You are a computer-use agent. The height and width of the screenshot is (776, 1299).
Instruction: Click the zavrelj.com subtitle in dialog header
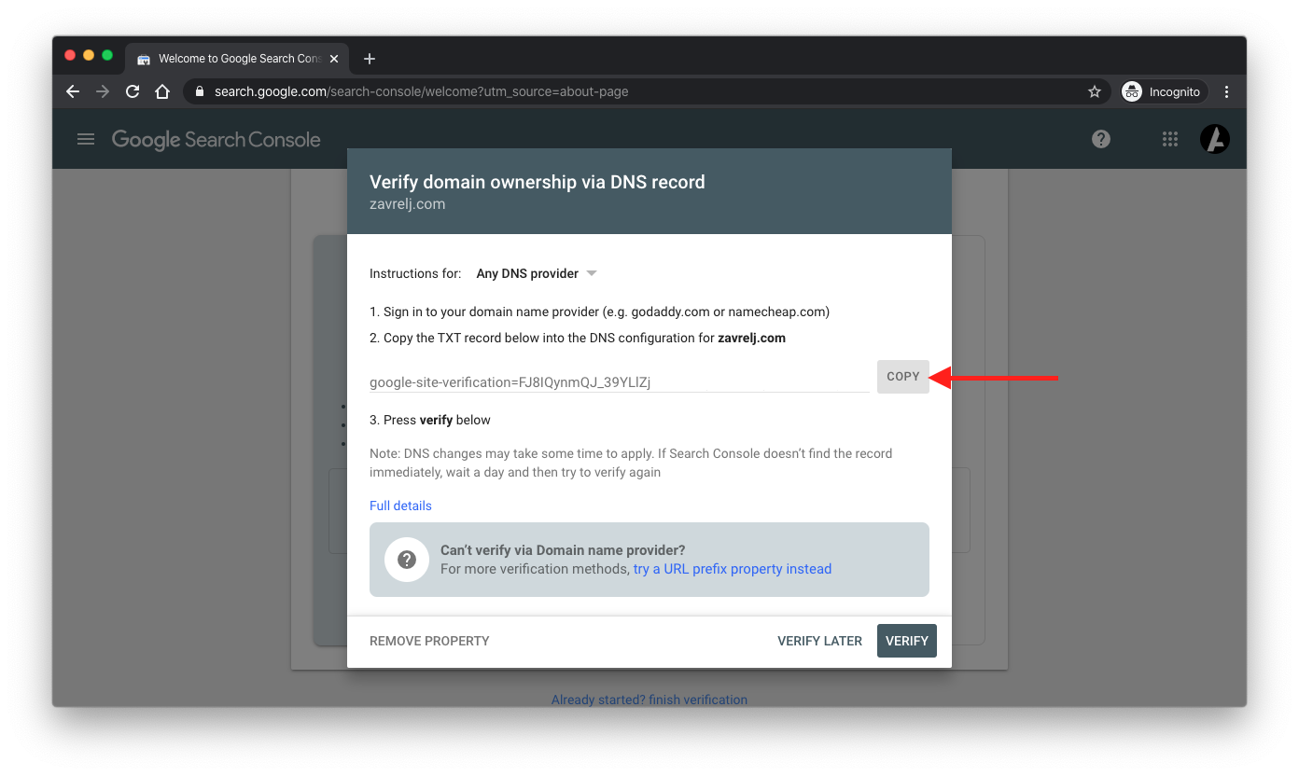407,203
